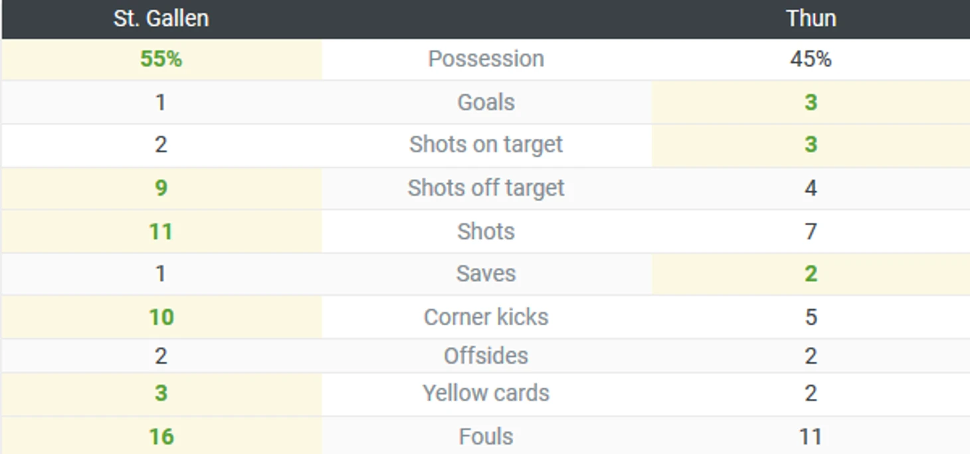Viewport: 970px width, 454px height.
Task: Click St. Gallen's 9 shots off target
Action: click(161, 188)
